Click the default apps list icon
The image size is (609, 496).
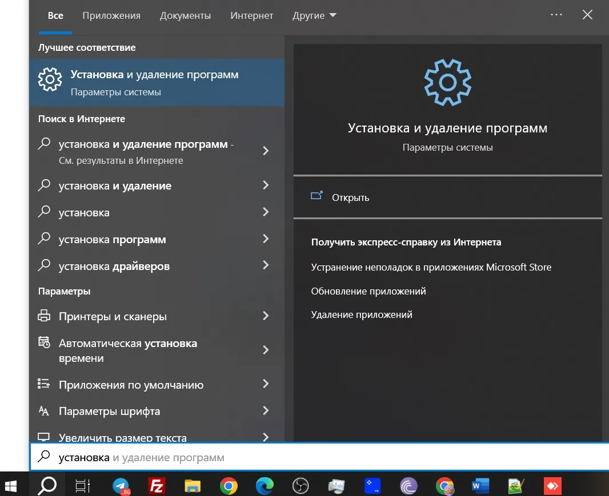coord(43,384)
